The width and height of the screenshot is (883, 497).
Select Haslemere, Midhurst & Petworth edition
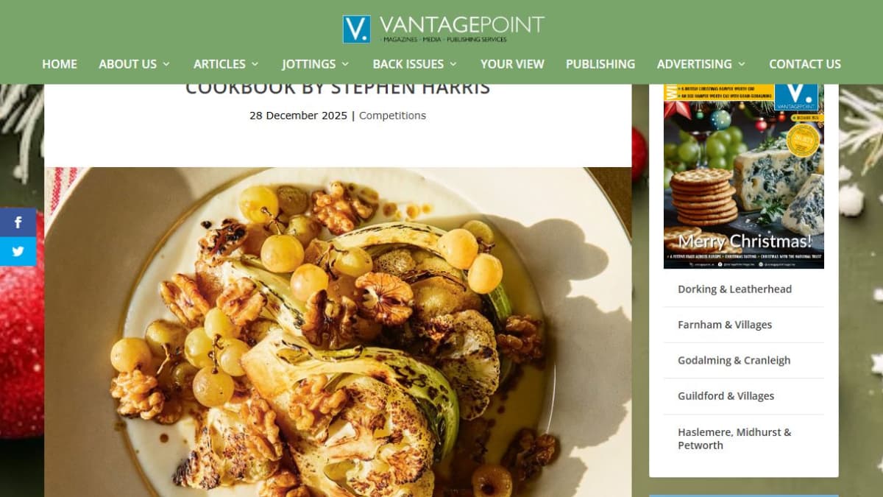pos(734,438)
